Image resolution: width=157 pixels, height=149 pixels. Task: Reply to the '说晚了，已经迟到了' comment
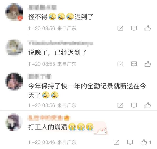(x=134, y=64)
